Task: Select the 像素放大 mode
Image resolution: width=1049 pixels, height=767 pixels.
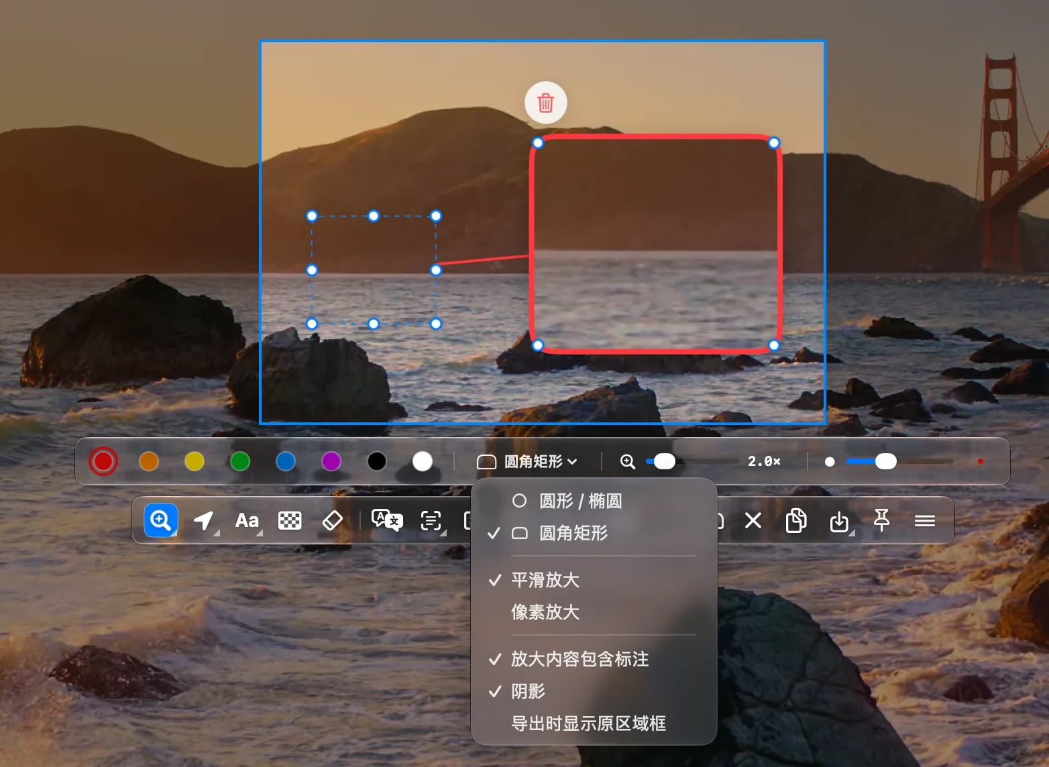Action: coord(594,612)
